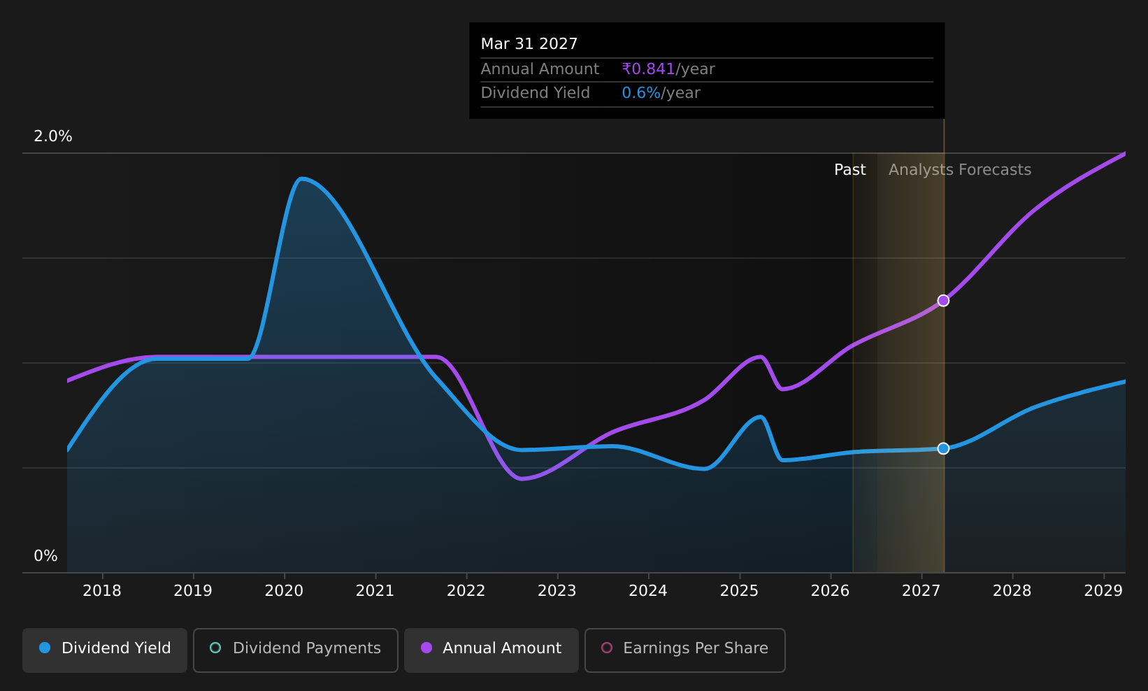Image resolution: width=1148 pixels, height=691 pixels.
Task: Click the 2019 x-axis label
Action: point(193,591)
